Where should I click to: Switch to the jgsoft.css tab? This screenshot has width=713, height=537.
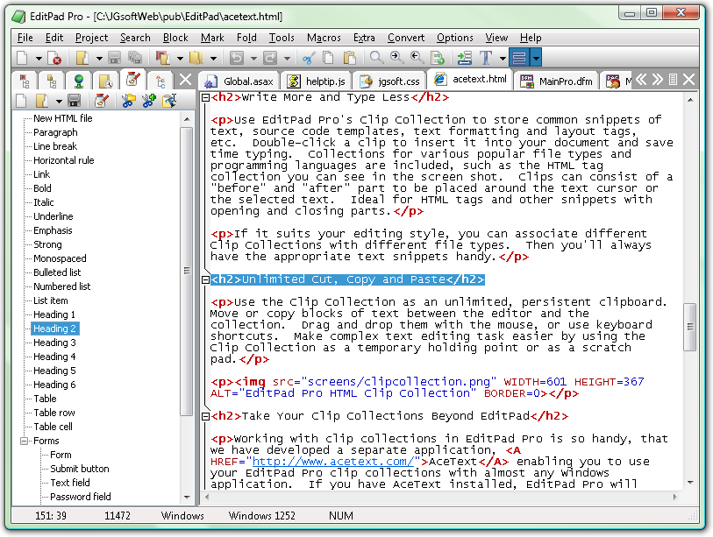[x=389, y=81]
